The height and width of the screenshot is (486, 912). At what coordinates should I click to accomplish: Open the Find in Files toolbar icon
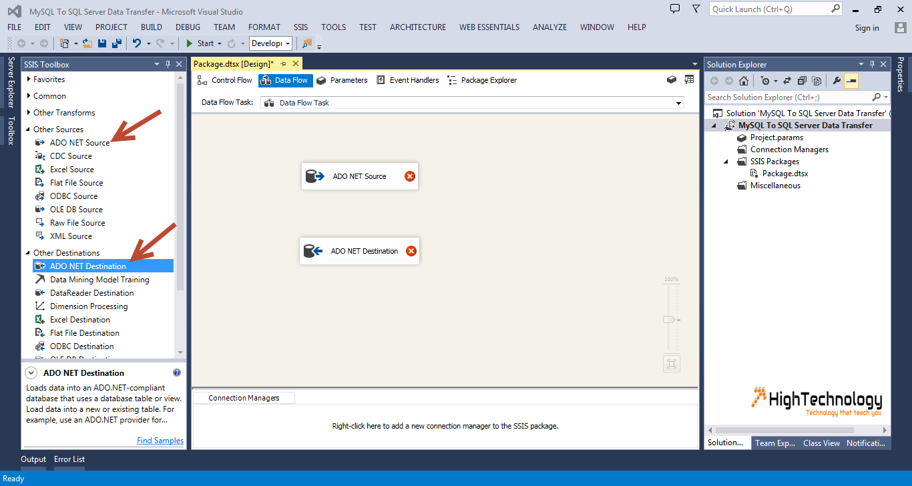pyautogui.click(x=307, y=43)
